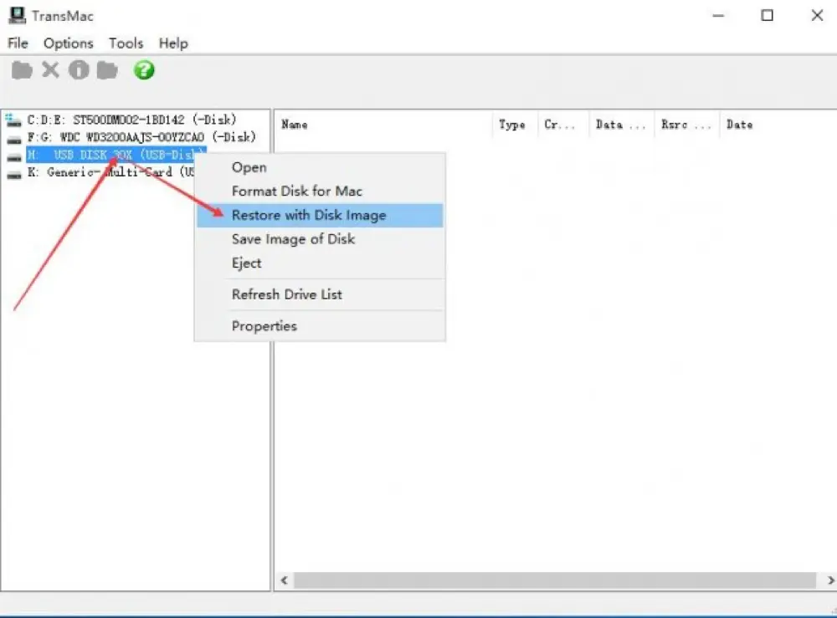
Task: Open Properties from the context menu
Action: [320, 326]
